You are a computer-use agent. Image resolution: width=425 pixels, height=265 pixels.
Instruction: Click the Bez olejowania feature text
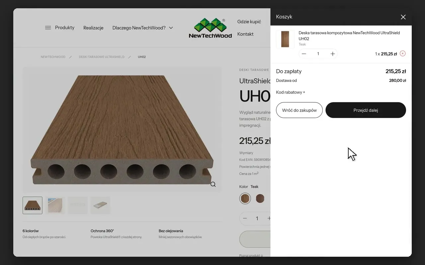171,231
